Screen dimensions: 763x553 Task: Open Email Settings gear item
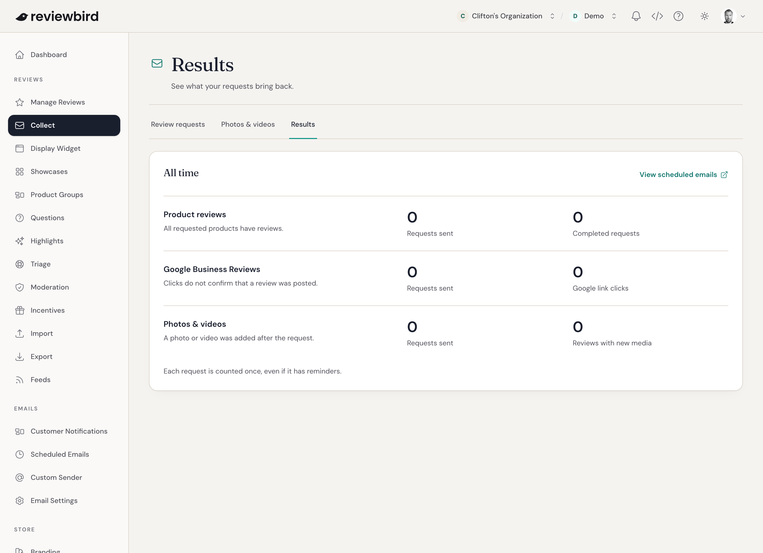pyautogui.click(x=64, y=501)
